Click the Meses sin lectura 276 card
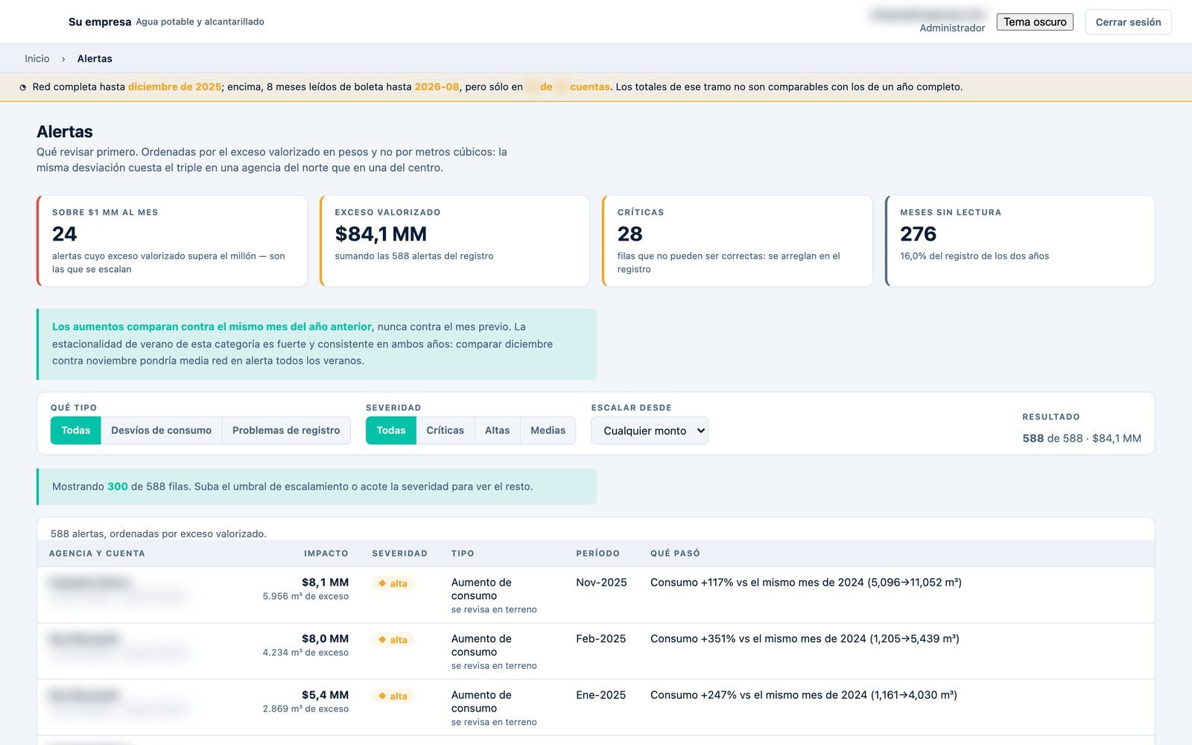Viewport: 1192px width, 745px height. point(1020,241)
